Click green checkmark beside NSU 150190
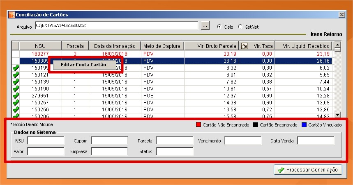 click(x=16, y=89)
